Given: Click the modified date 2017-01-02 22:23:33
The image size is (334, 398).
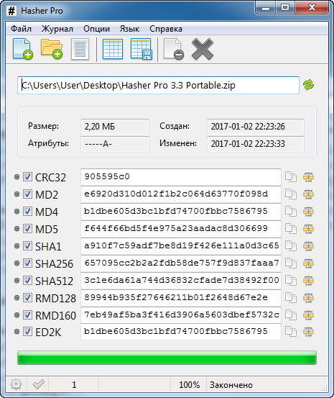Looking at the screenshot, I should (256, 144).
